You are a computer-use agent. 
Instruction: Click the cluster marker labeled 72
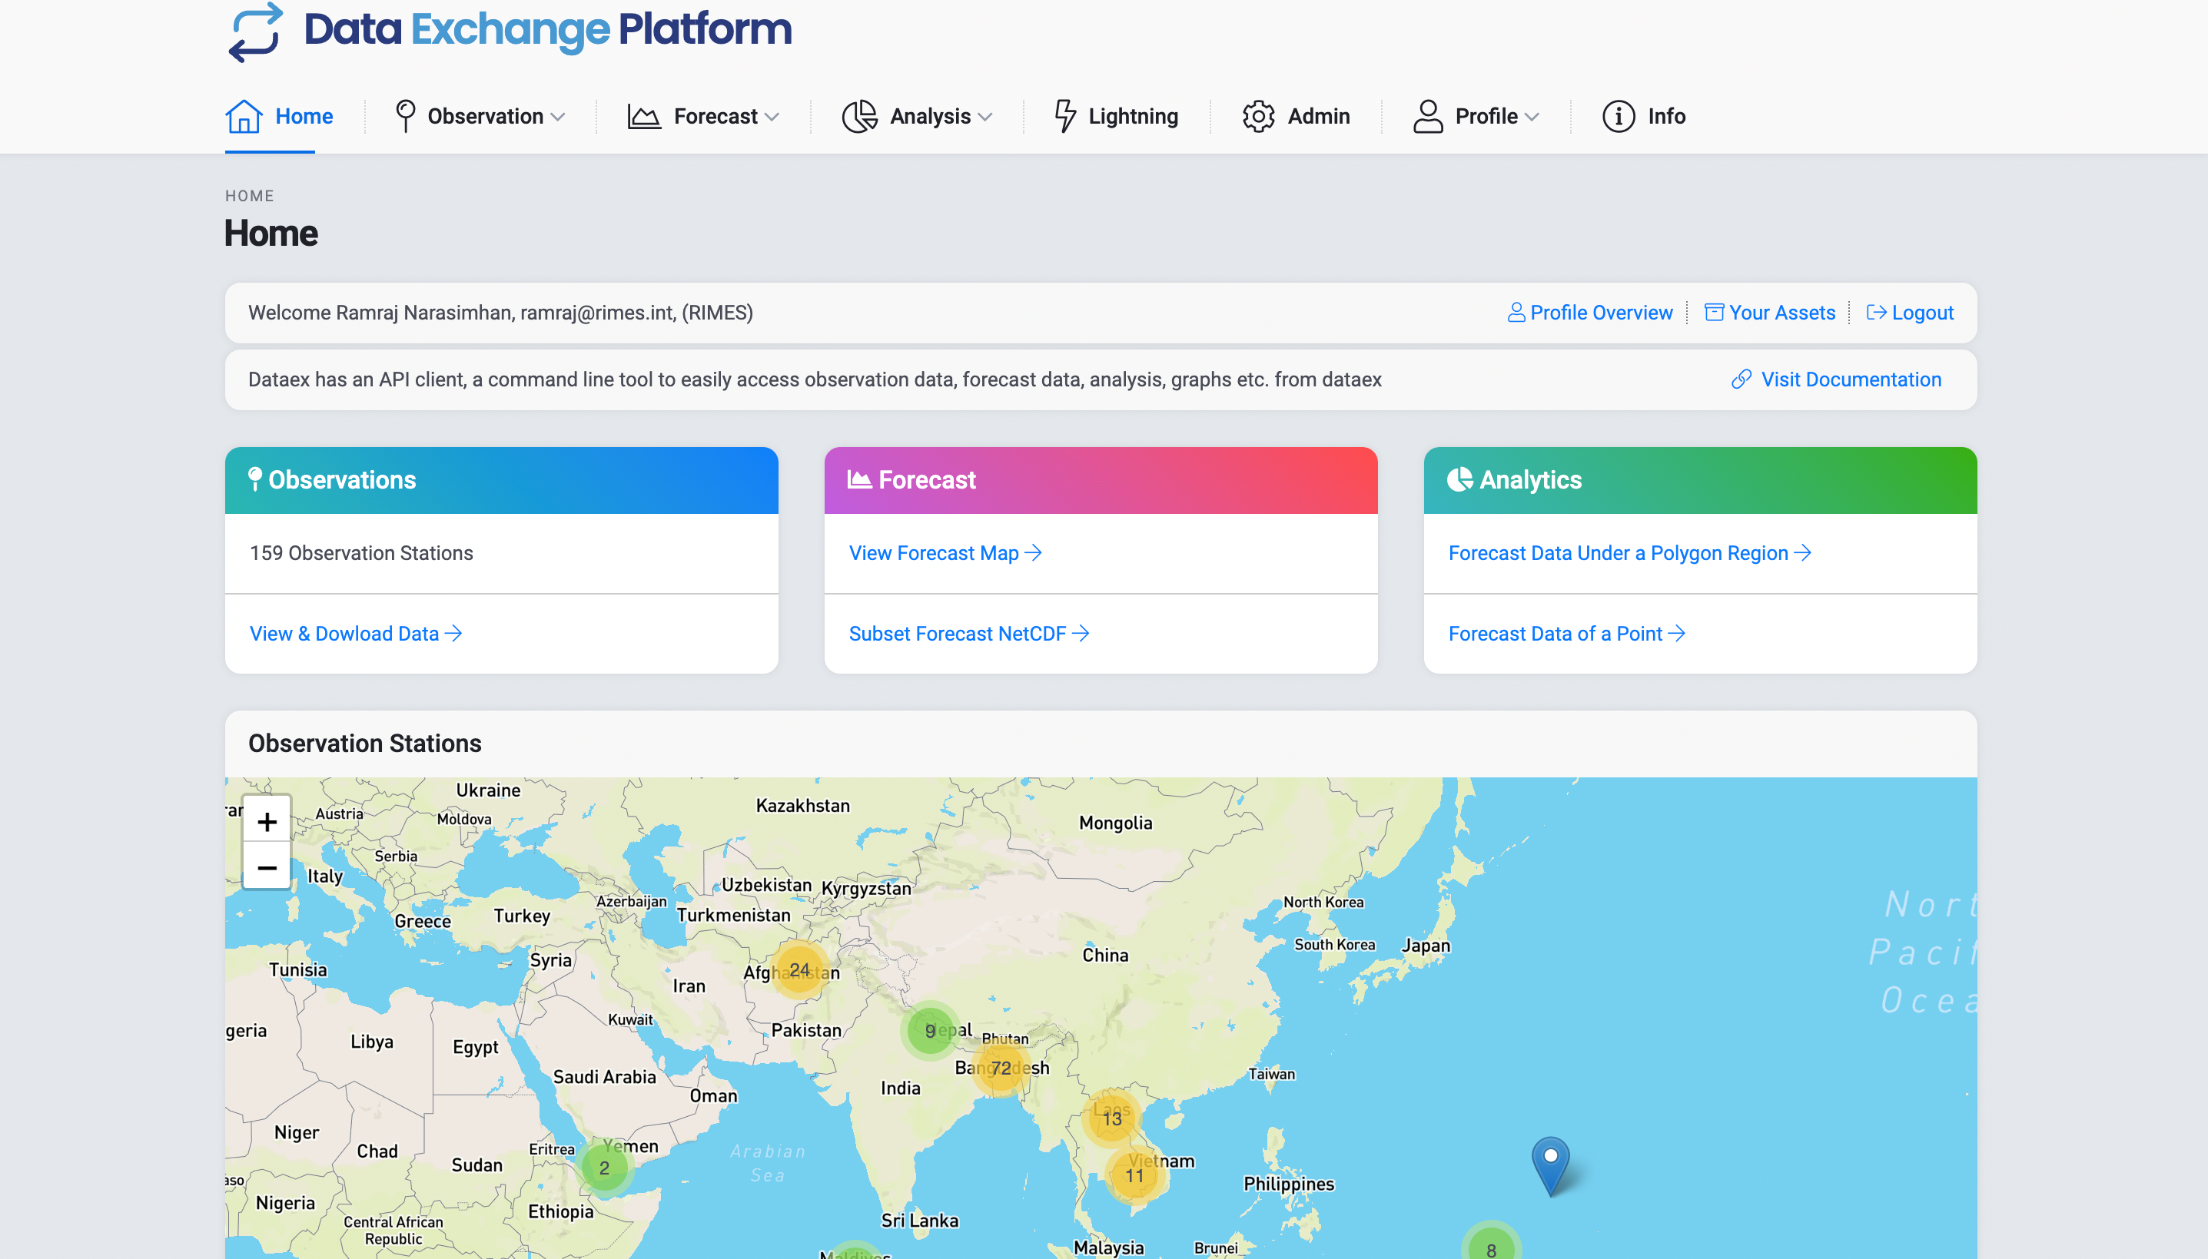1001,1068
